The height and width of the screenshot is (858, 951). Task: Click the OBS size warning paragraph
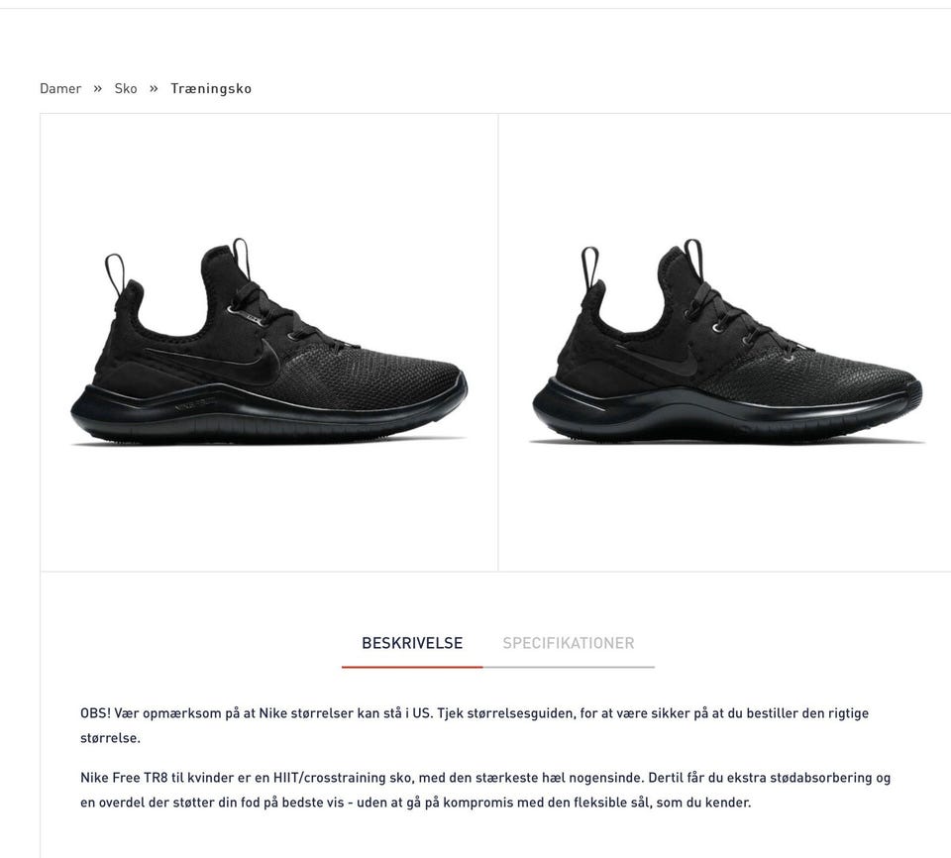475,725
